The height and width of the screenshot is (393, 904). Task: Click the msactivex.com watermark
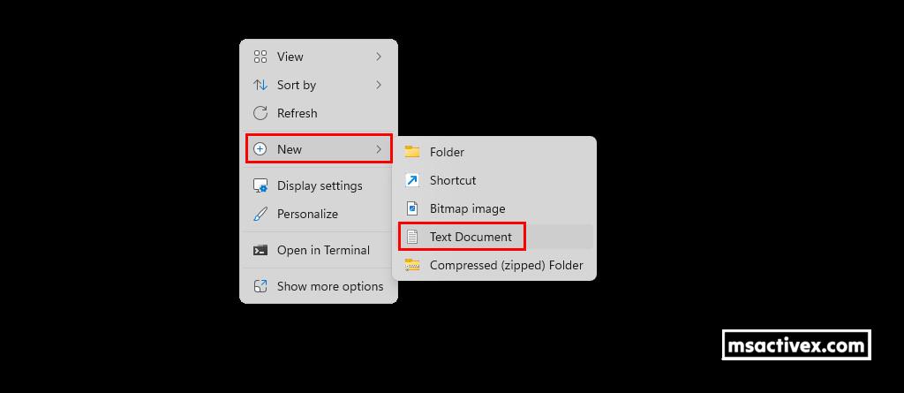796,345
